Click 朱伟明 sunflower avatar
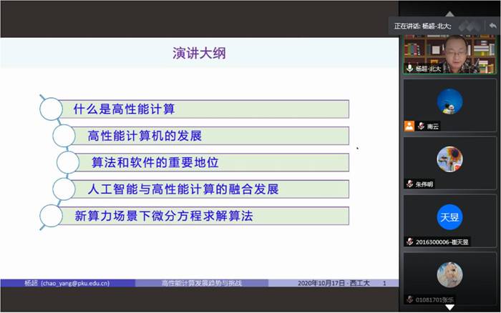The height and width of the screenshot is (313, 501). coord(449,159)
